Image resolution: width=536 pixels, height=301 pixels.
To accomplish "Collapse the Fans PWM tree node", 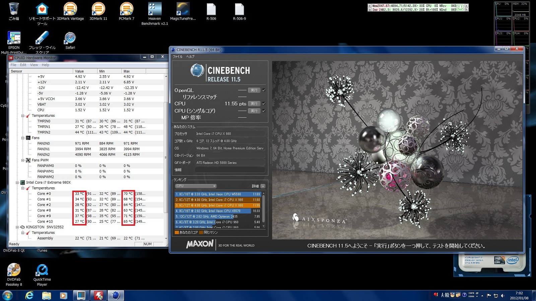I will click(x=23, y=160).
